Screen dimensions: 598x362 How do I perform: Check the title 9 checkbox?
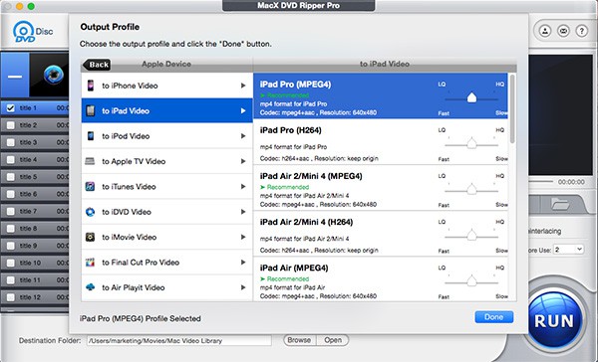(11, 246)
